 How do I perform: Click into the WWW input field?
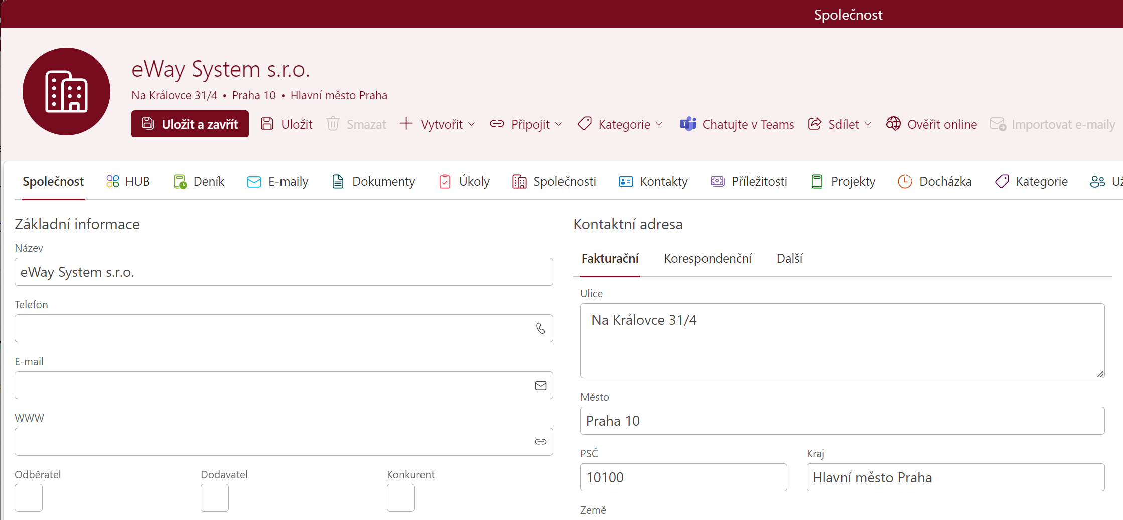tap(284, 442)
